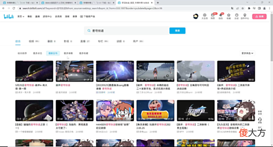Image resolution: width=273 pixels, height=147 pixels.
Task: Switch to the 用户 results tab
Action: (138, 41)
